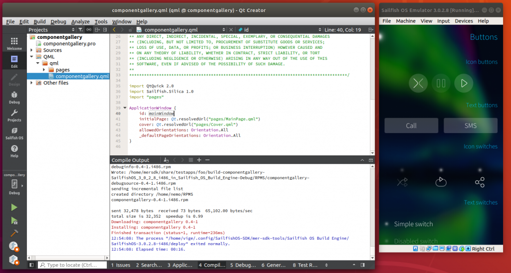511x273 pixels.
Task: Start debugging with the Run-with-bug button
Action: [14, 221]
